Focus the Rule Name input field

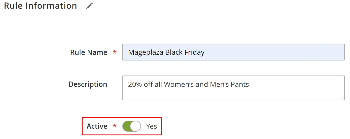point(233,52)
